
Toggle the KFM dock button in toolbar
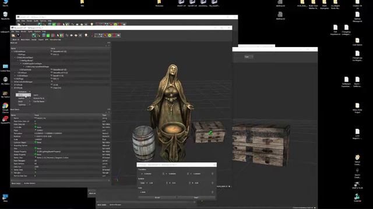click(x=47, y=39)
